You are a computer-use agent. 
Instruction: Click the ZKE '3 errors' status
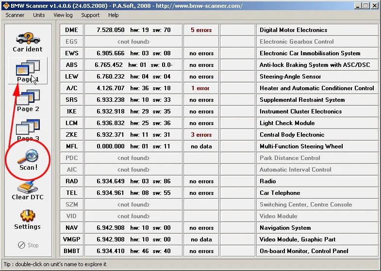[x=201, y=135]
